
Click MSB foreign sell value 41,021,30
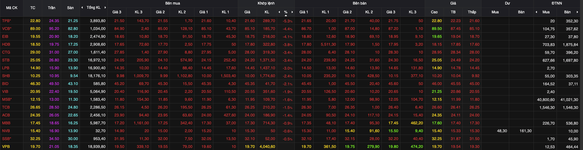tap(569, 99)
